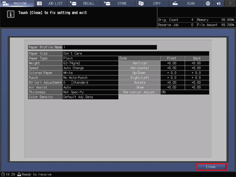Image resolution: width=236 pixels, height=177 pixels.
Task: Click the Back column header
Action: pyautogui.click(x=197, y=58)
